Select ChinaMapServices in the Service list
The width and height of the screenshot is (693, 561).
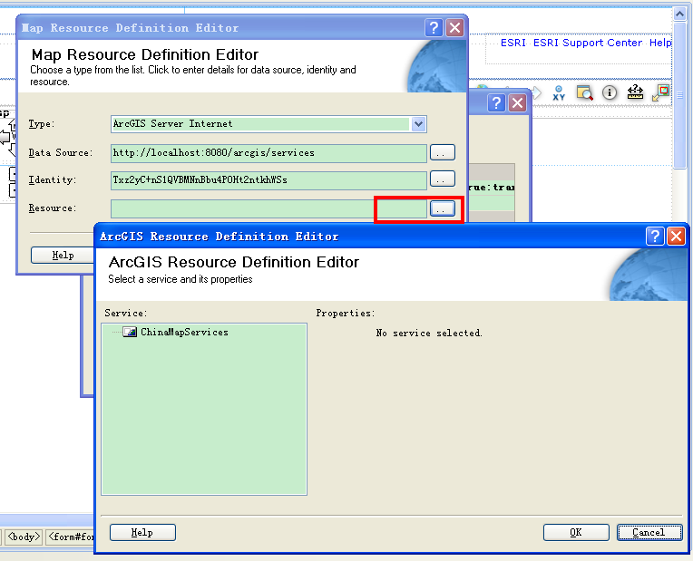(x=184, y=333)
